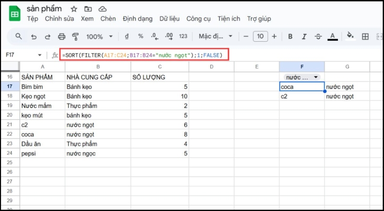Viewport: 384px width, 211px height.
Task: Open the Công cụ menu
Action: (198, 19)
